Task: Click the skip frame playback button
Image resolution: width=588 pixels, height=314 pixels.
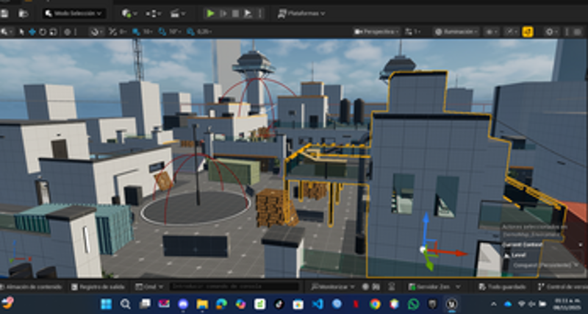Action: click(223, 13)
